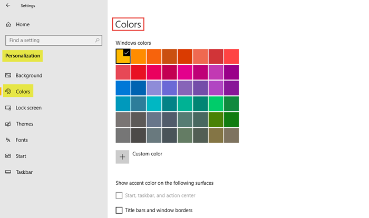369x218 pixels.
Task: Click the Home icon in sidebar
Action: pyautogui.click(x=8, y=24)
